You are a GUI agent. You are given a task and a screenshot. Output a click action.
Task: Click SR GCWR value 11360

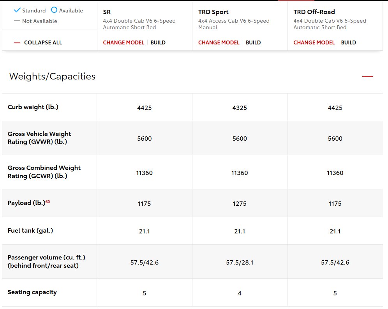point(144,173)
